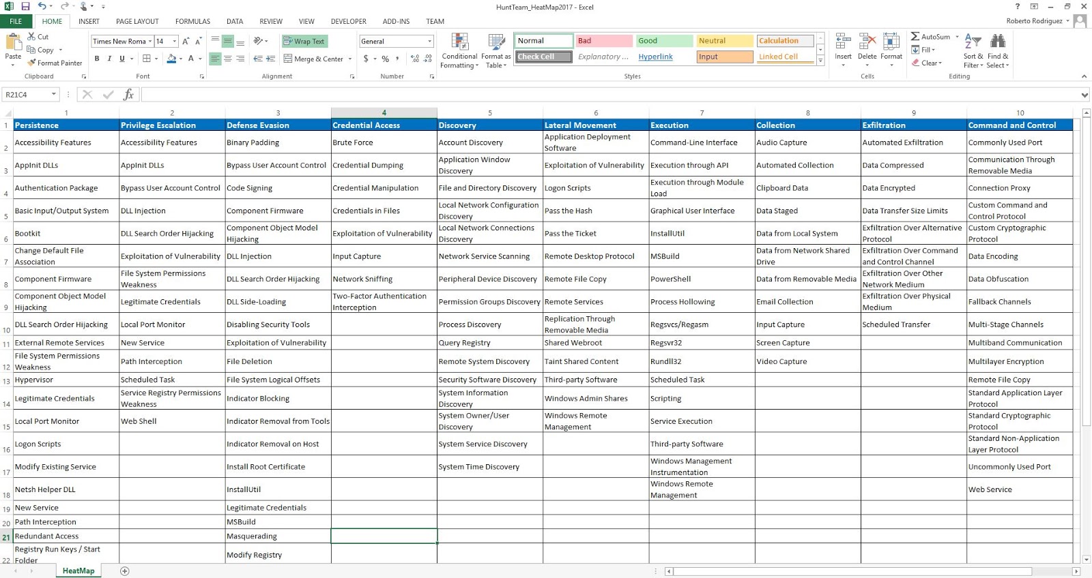
Task: Open Sort & Filter
Action: (973, 50)
